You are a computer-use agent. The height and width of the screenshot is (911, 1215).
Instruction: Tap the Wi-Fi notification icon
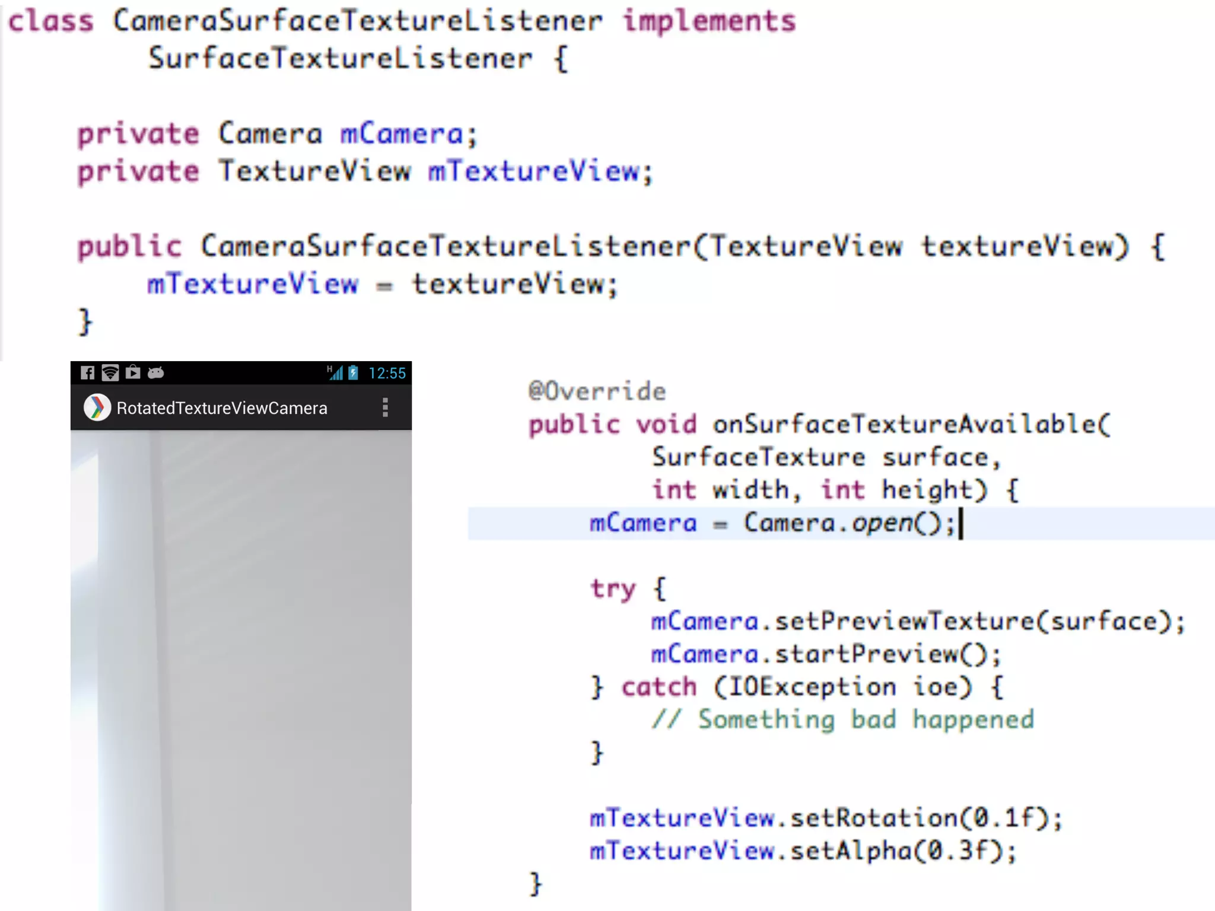pyautogui.click(x=110, y=372)
